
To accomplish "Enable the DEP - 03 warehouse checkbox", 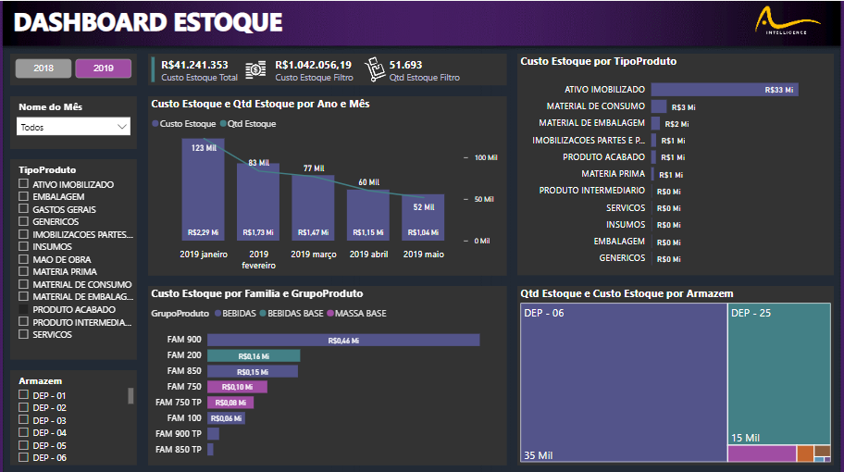I will point(23,421).
